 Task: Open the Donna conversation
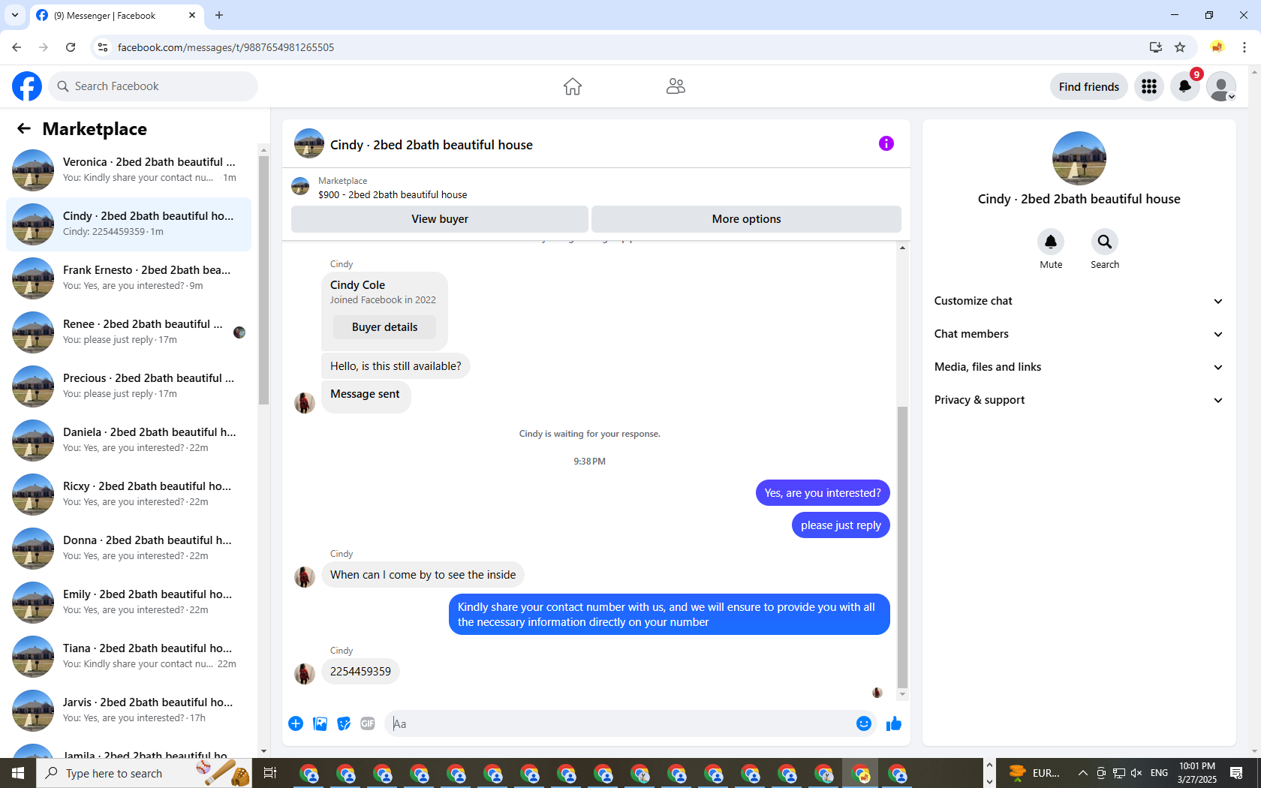coord(129,548)
